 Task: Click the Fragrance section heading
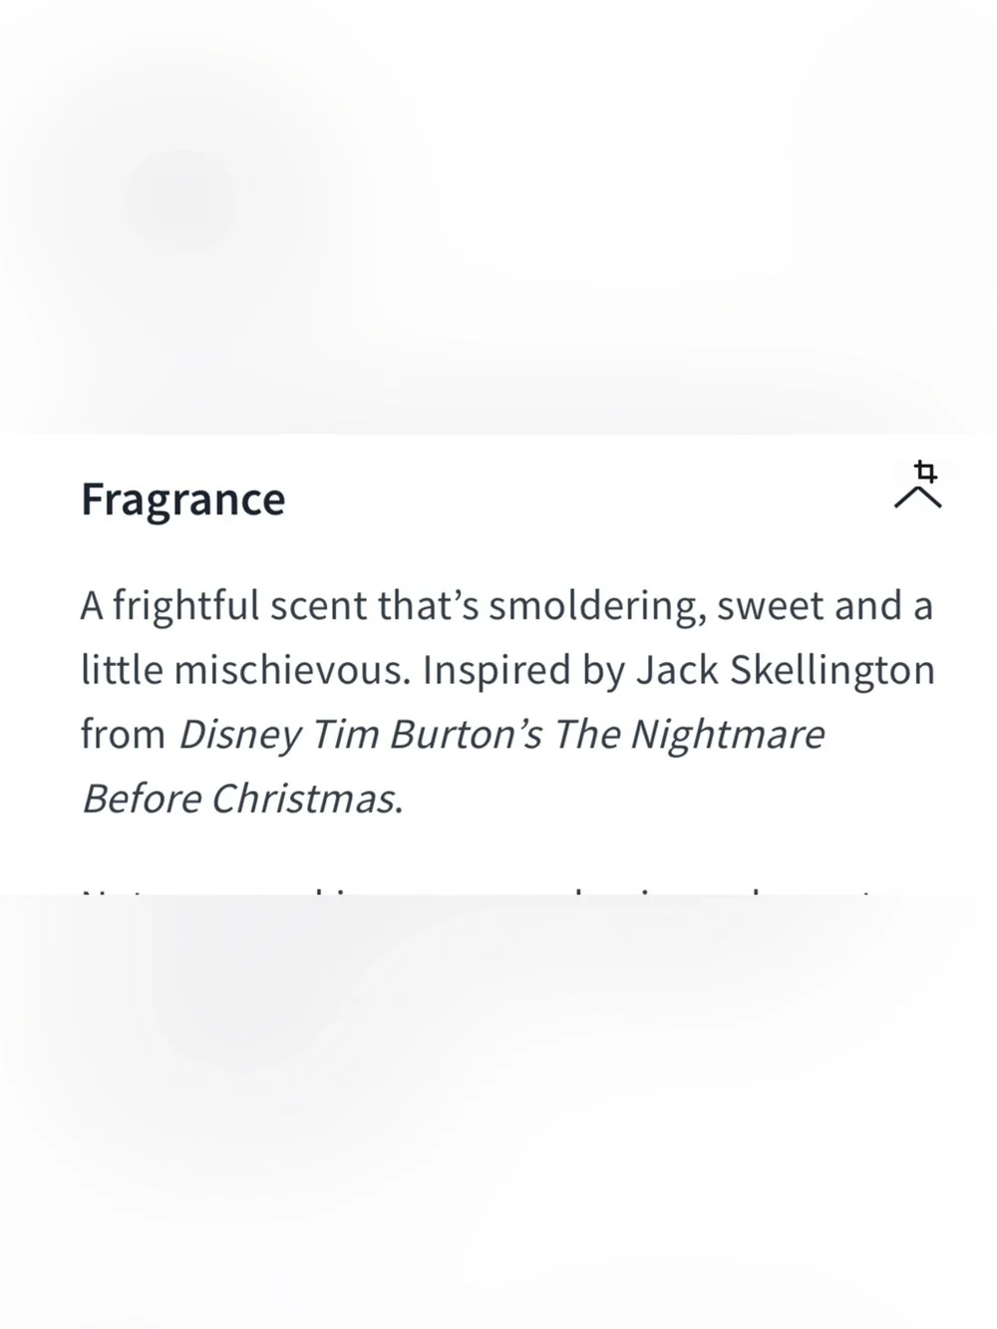(182, 498)
